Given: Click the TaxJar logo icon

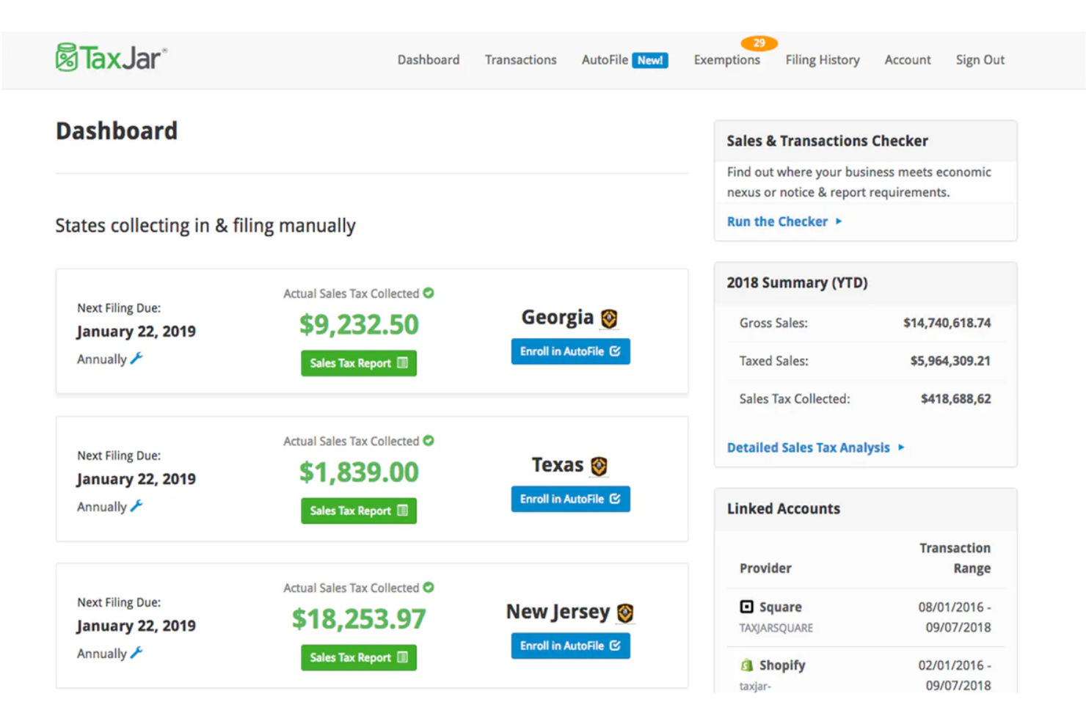Looking at the screenshot, I should (x=67, y=56).
